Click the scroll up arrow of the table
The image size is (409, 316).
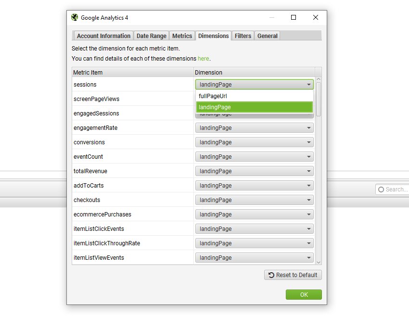click(318, 79)
